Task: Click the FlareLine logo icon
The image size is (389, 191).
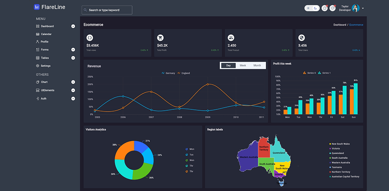Action: pyautogui.click(x=37, y=7)
